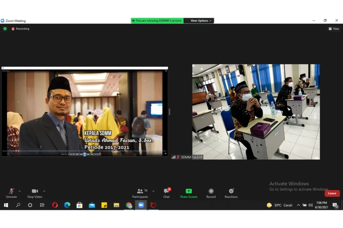This screenshot has height=228, width=343.
Task: Open the View menu at top right
Action: pyautogui.click(x=334, y=29)
